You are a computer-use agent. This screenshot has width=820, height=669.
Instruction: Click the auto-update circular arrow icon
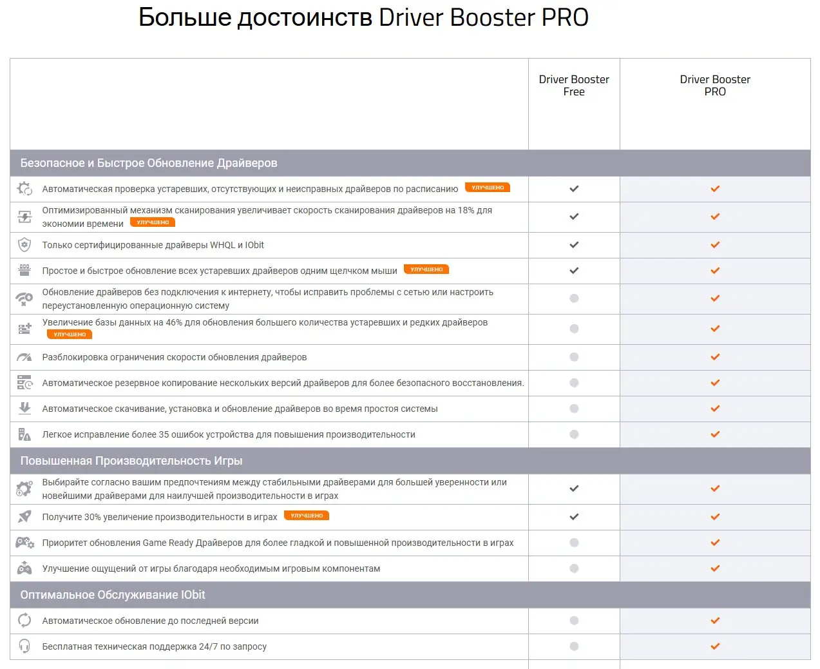pos(24,621)
